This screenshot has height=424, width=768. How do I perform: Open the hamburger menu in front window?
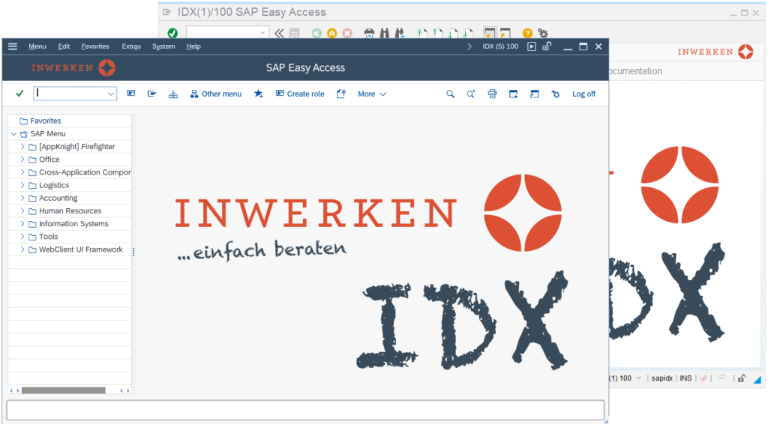tap(13, 46)
